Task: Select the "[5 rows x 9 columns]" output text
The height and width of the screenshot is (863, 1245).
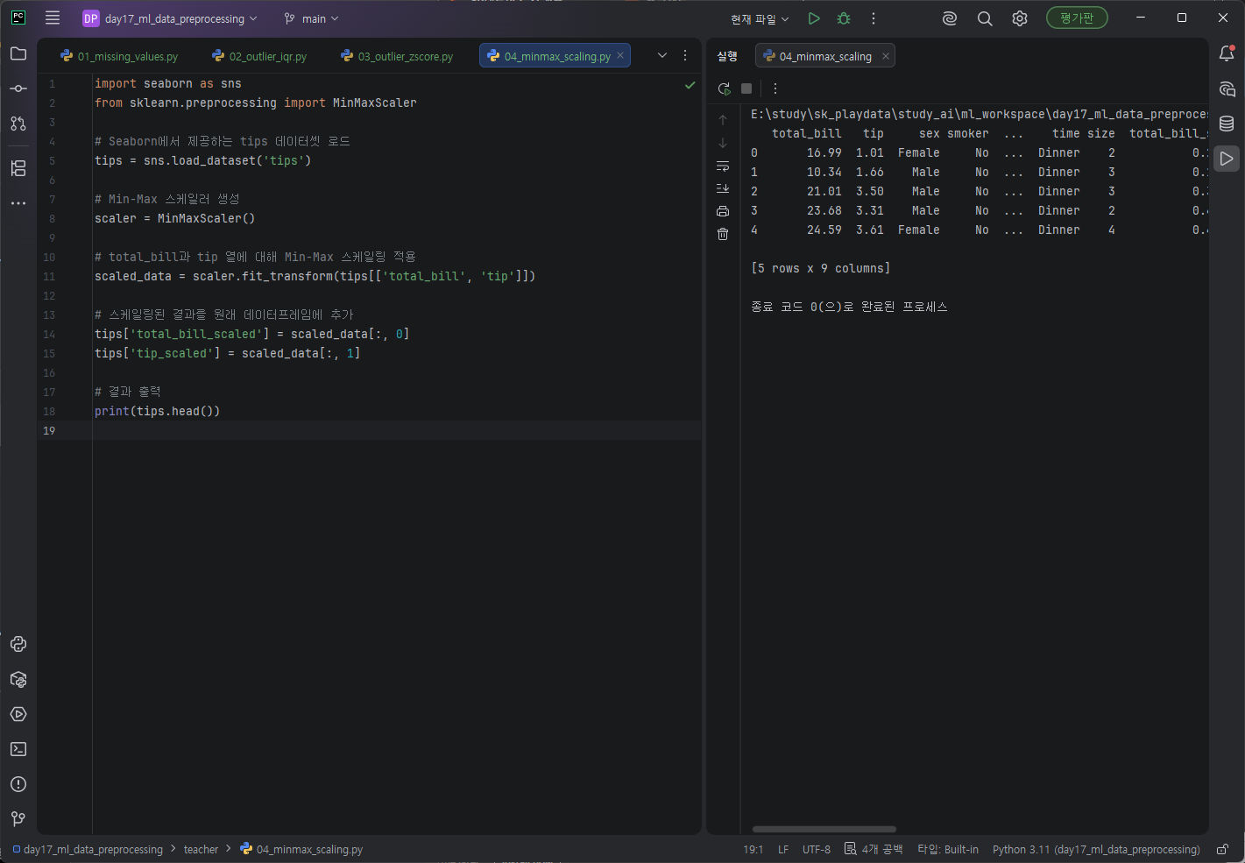Action: tap(820, 268)
